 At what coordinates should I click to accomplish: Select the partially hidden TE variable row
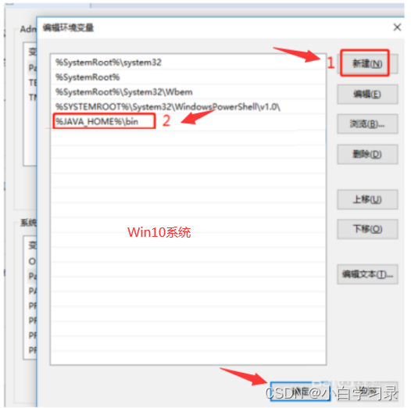click(32, 83)
